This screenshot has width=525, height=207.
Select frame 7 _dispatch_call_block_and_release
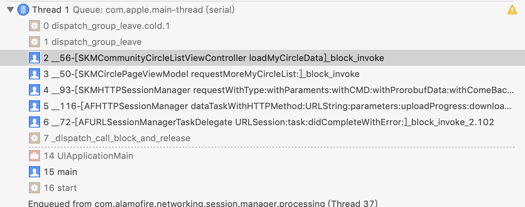(117, 138)
